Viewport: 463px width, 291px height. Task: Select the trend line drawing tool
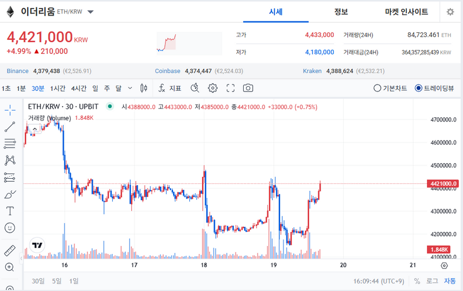click(x=10, y=127)
